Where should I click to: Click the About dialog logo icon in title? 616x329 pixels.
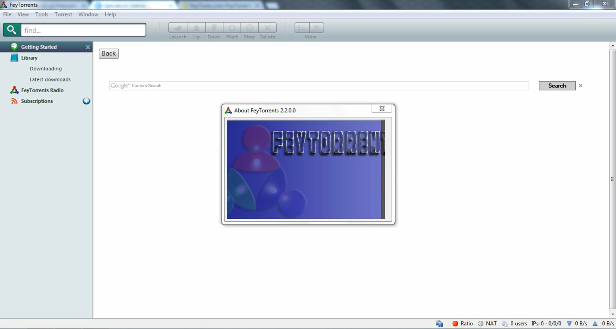click(228, 110)
